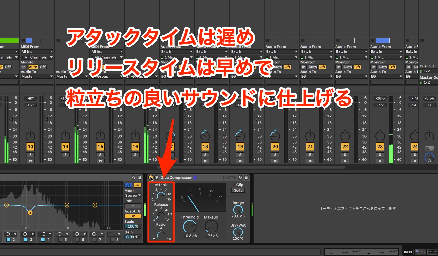Click Glue Compressor hot-swap preset icon
Image resolution: width=438 pixels, height=256 pixels.
click(240, 178)
